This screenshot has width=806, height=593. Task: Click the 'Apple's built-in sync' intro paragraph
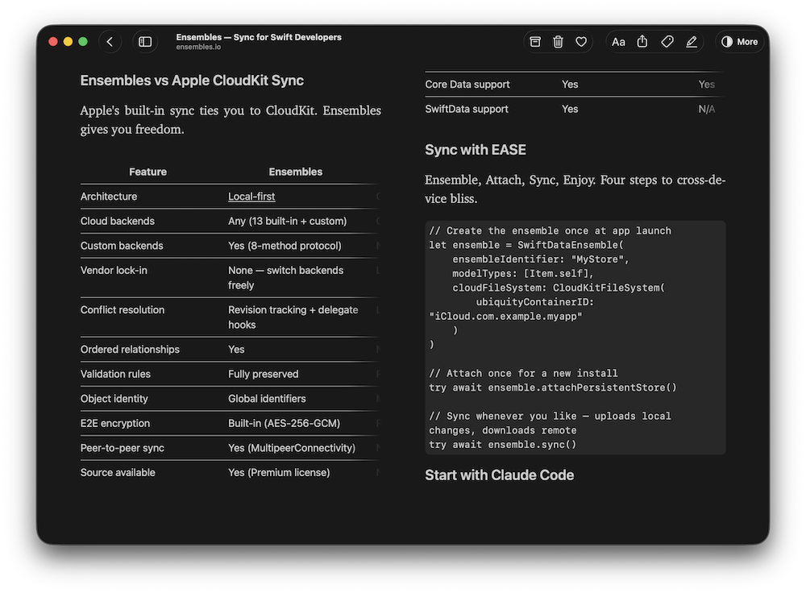click(231, 120)
